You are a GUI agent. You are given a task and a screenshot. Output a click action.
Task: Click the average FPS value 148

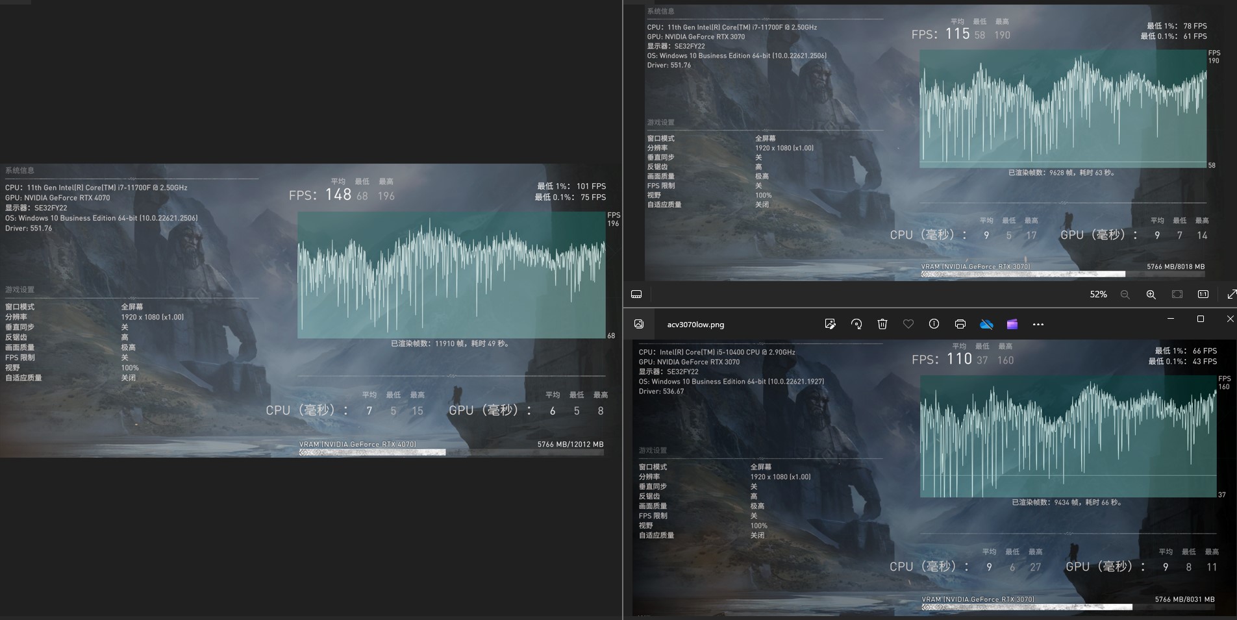tap(338, 195)
